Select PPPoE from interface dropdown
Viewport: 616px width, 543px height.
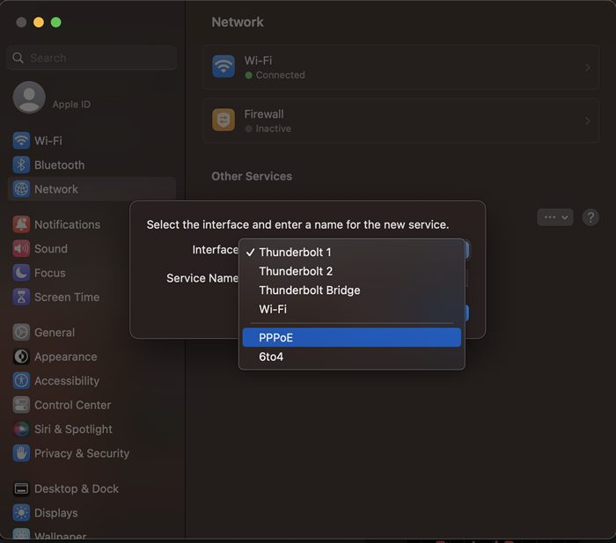tap(352, 338)
